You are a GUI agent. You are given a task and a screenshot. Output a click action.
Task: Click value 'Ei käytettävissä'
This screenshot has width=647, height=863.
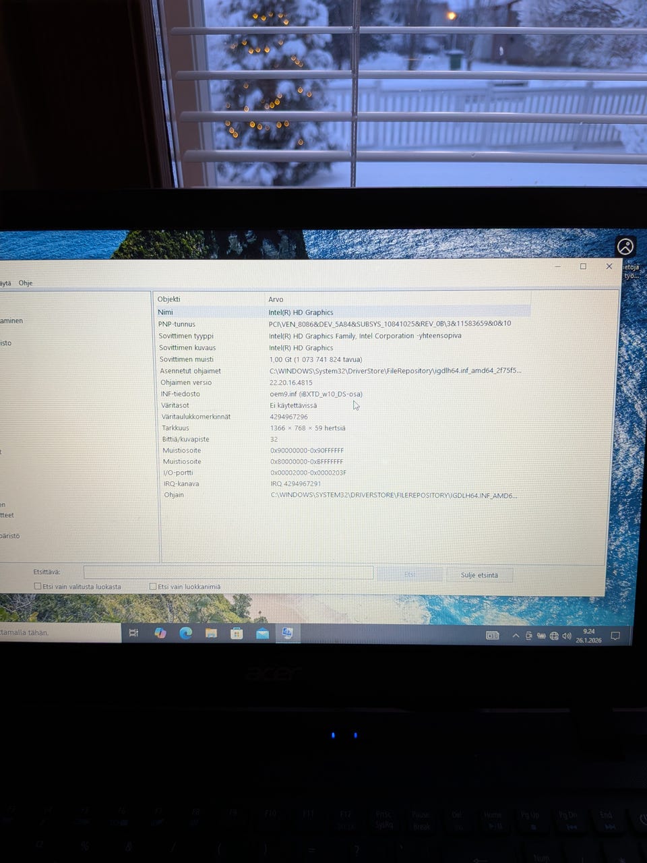point(293,405)
